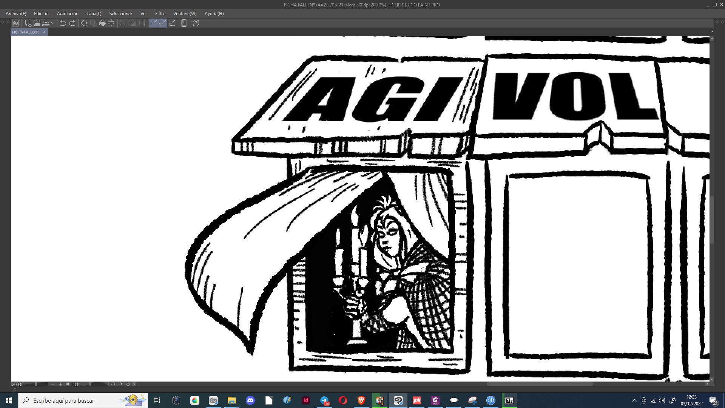
Task: Toggle Snap to Ruler button
Action: point(154,23)
